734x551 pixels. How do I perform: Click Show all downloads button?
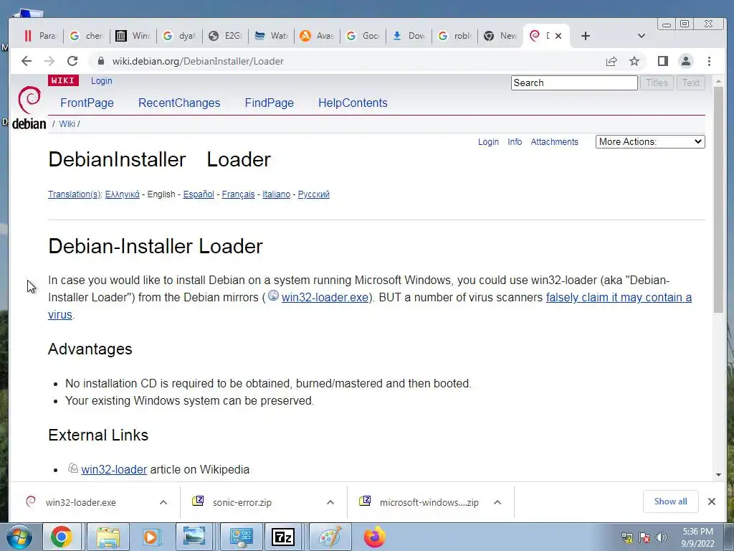click(x=670, y=501)
